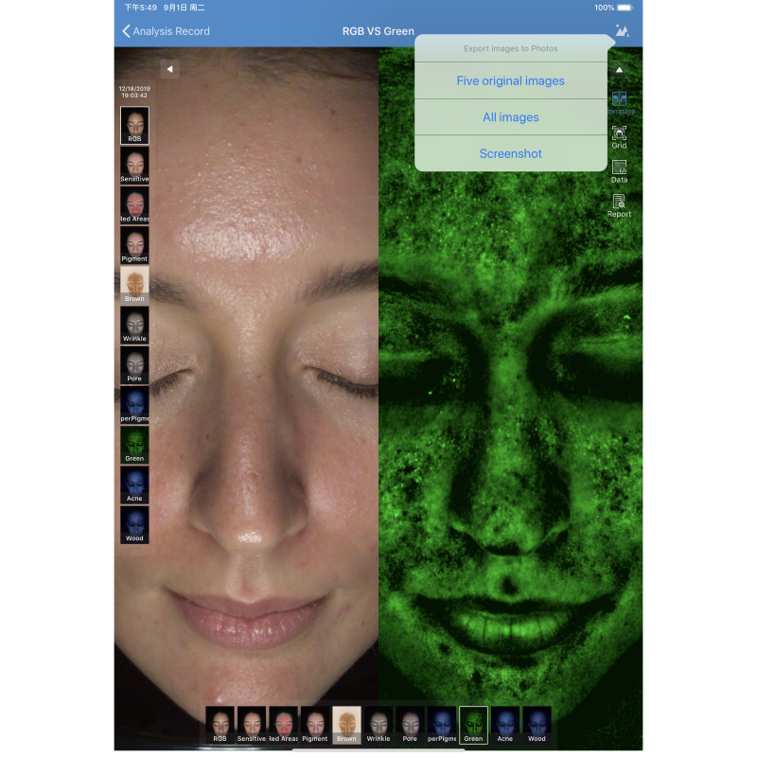Collapse the left thumbnail panel

[x=168, y=69]
